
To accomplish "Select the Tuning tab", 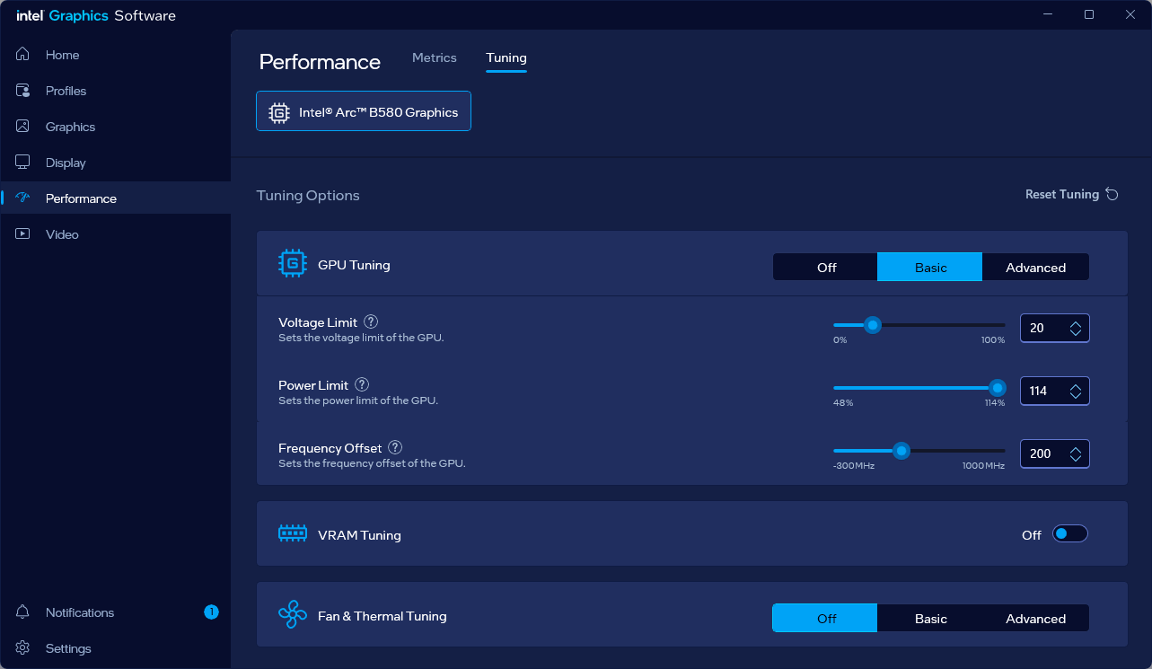I will click(x=506, y=57).
